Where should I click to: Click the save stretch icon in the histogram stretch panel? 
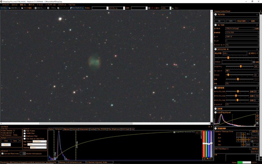257,123
